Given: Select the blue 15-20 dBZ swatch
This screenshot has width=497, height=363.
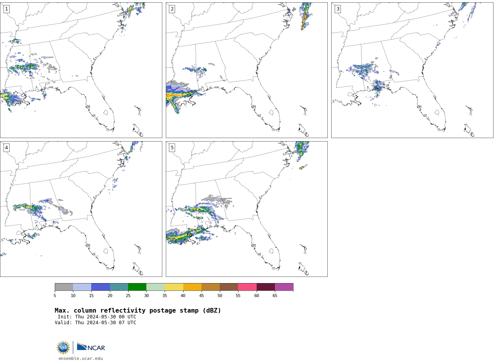Looking at the screenshot, I should pyautogui.click(x=101, y=287).
